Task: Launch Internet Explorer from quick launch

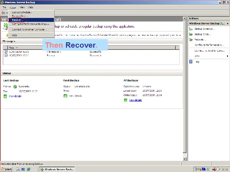Action: click(x=28, y=169)
